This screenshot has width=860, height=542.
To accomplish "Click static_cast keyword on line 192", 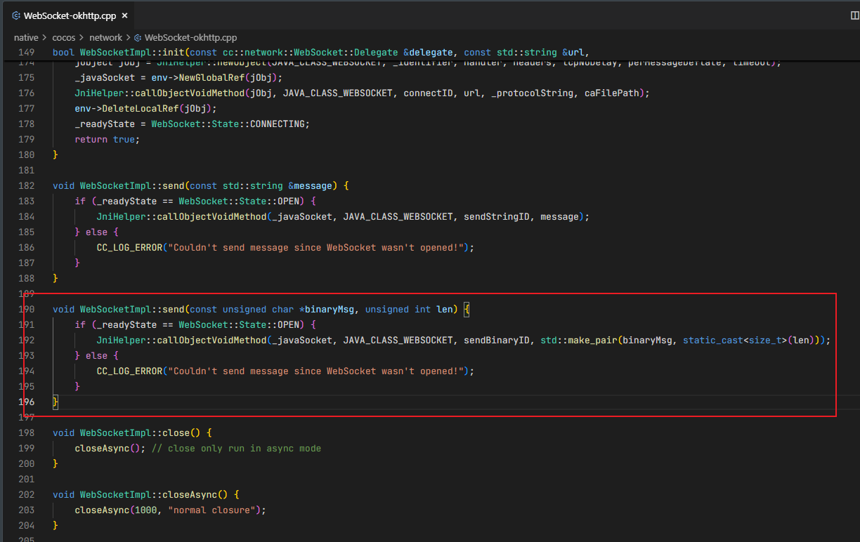I will click(713, 340).
